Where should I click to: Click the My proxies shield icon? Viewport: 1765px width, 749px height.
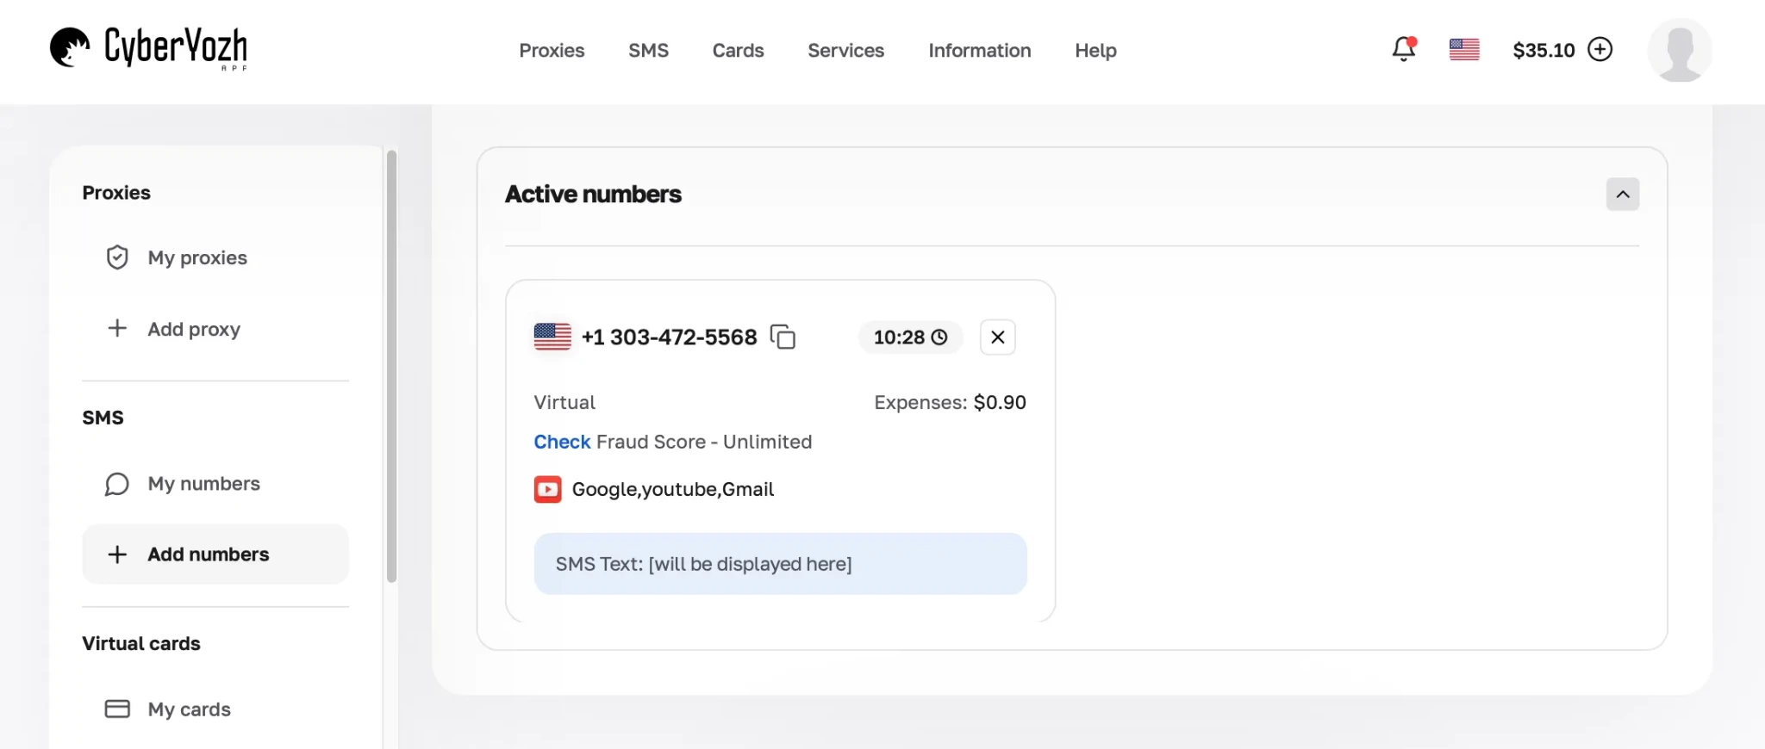pyautogui.click(x=117, y=257)
